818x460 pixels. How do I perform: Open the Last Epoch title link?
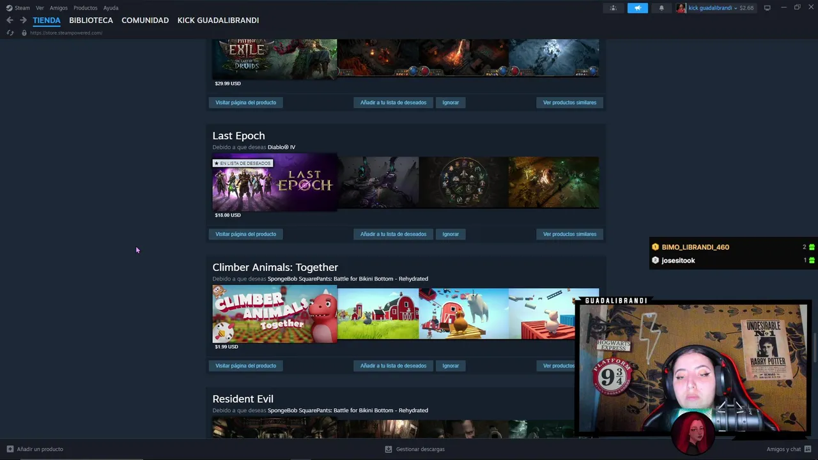[238, 135]
